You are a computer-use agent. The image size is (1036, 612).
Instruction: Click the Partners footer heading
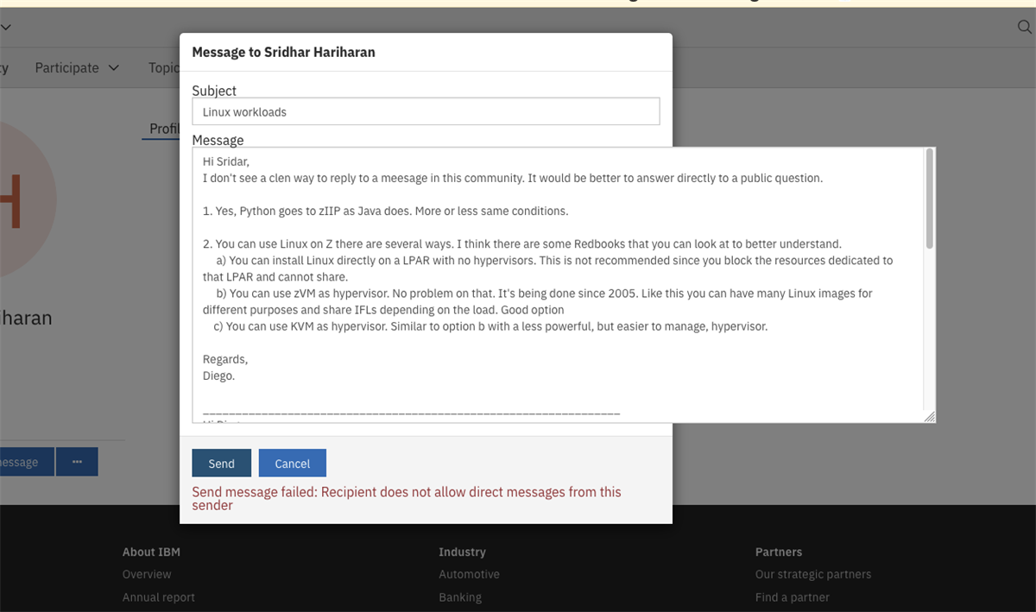779,552
